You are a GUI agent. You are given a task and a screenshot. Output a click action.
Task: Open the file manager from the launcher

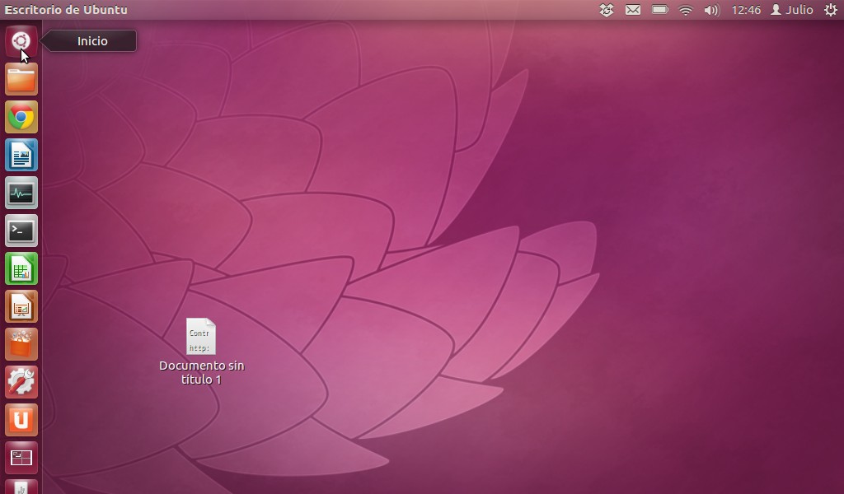pos(21,78)
